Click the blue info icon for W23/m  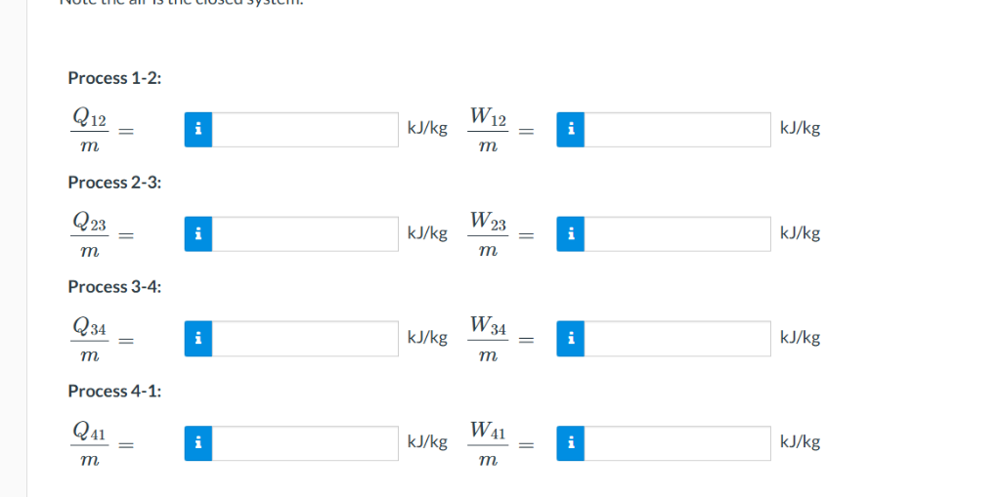570,233
